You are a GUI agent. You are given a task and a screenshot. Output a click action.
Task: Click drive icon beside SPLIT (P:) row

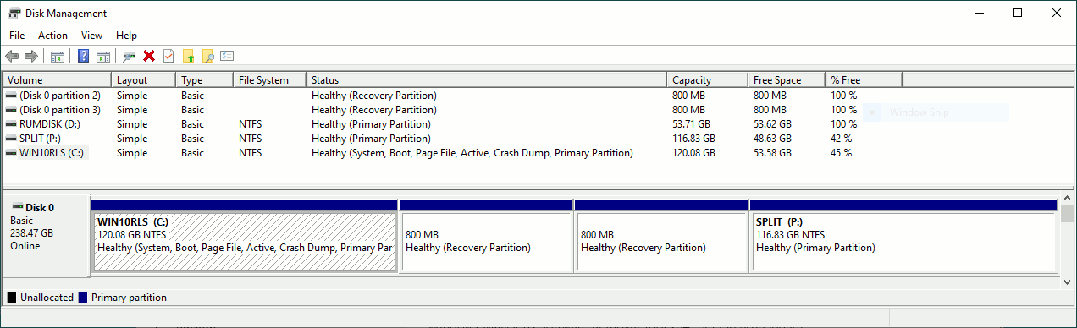[11, 139]
